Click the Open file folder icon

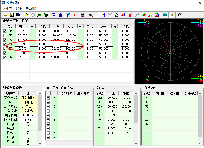pyautogui.click(x=5, y=15)
